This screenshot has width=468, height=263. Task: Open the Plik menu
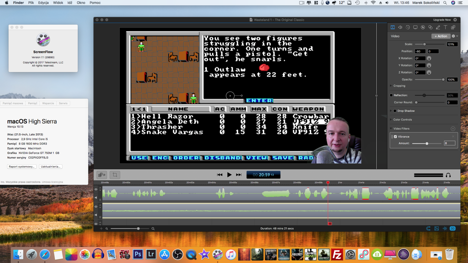[x=31, y=3]
